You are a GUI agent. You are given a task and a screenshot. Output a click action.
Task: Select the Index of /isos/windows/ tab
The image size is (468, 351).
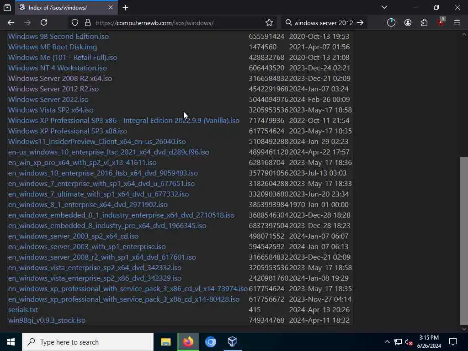click(x=66, y=7)
